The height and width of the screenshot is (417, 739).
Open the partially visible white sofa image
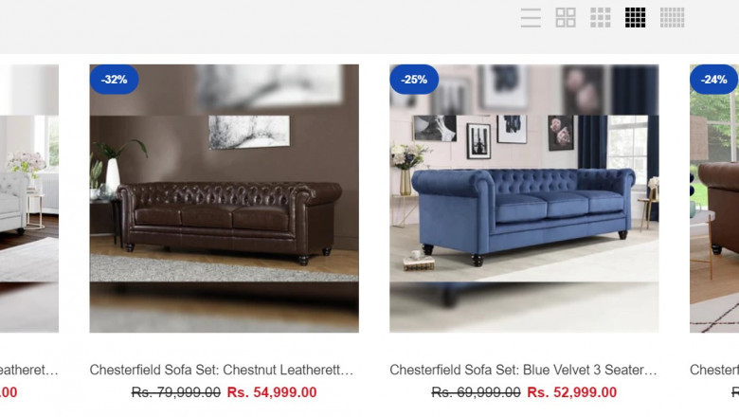pos(29,198)
